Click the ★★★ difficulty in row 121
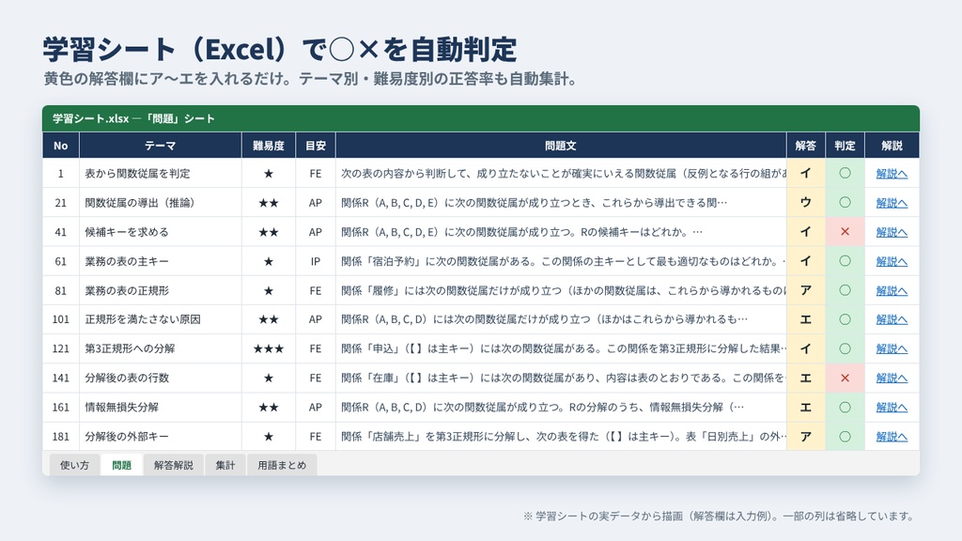Image resolution: width=962 pixels, height=541 pixels. point(269,349)
